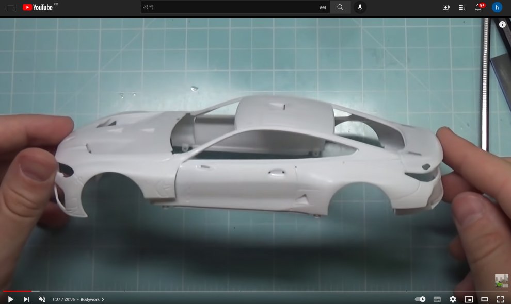511x304 pixels.
Task: Open the on-screen keyboard icon
Action: (323, 7)
